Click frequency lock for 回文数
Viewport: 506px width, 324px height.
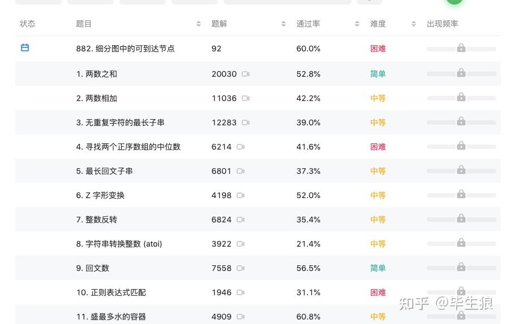click(461, 267)
